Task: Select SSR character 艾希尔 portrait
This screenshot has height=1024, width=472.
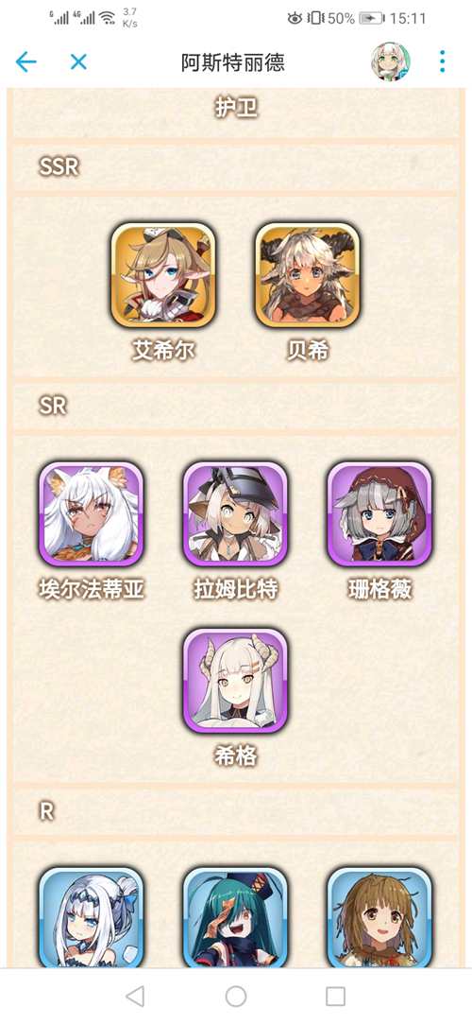Action: pos(163,275)
